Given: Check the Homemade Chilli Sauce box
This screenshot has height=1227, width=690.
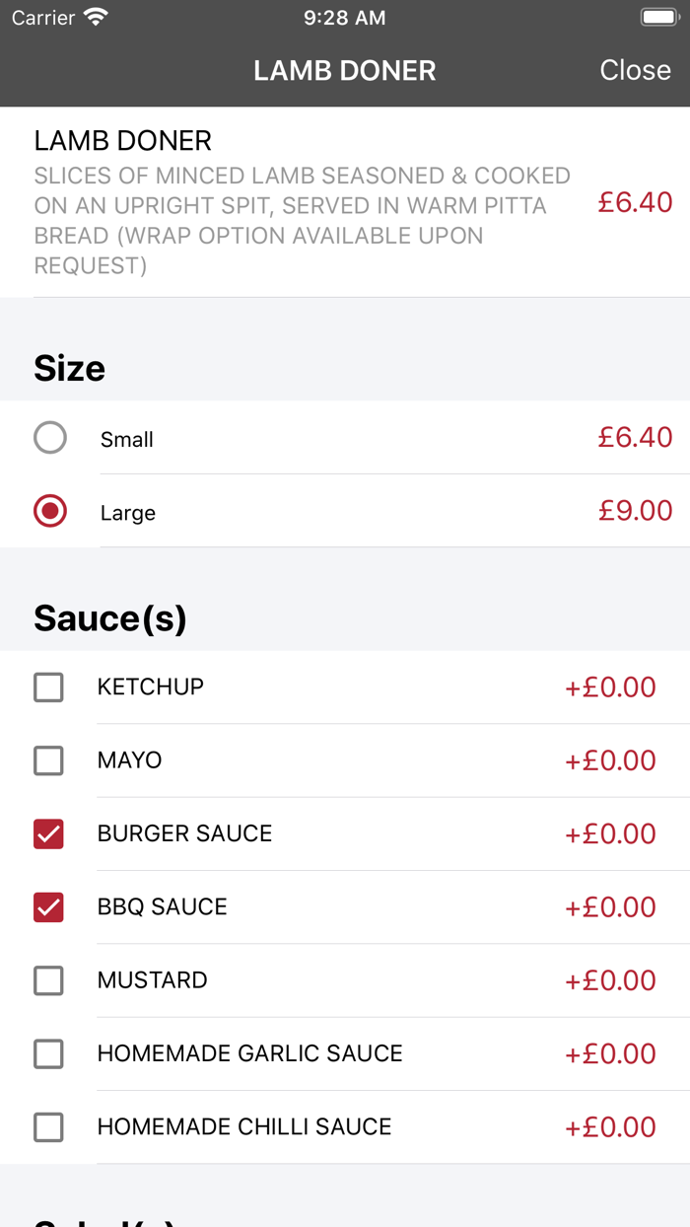Looking at the screenshot, I should pyautogui.click(x=48, y=1127).
